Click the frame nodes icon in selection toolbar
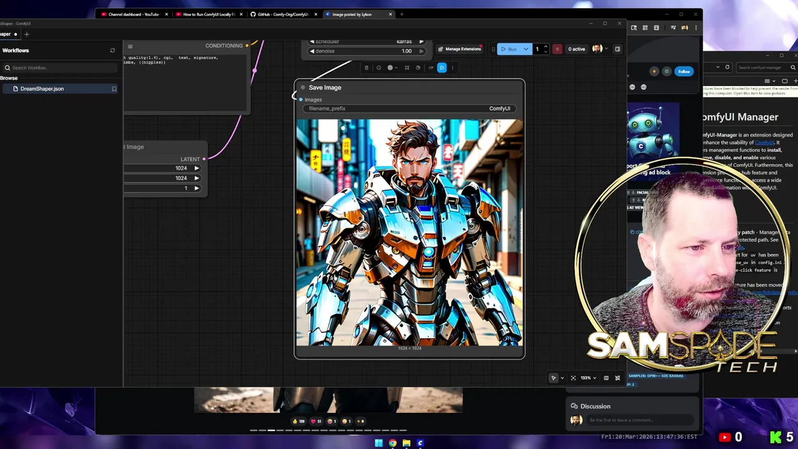The width and height of the screenshot is (798, 449). point(406,68)
